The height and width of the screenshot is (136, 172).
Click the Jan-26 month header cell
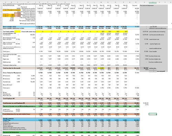pos(109,6)
